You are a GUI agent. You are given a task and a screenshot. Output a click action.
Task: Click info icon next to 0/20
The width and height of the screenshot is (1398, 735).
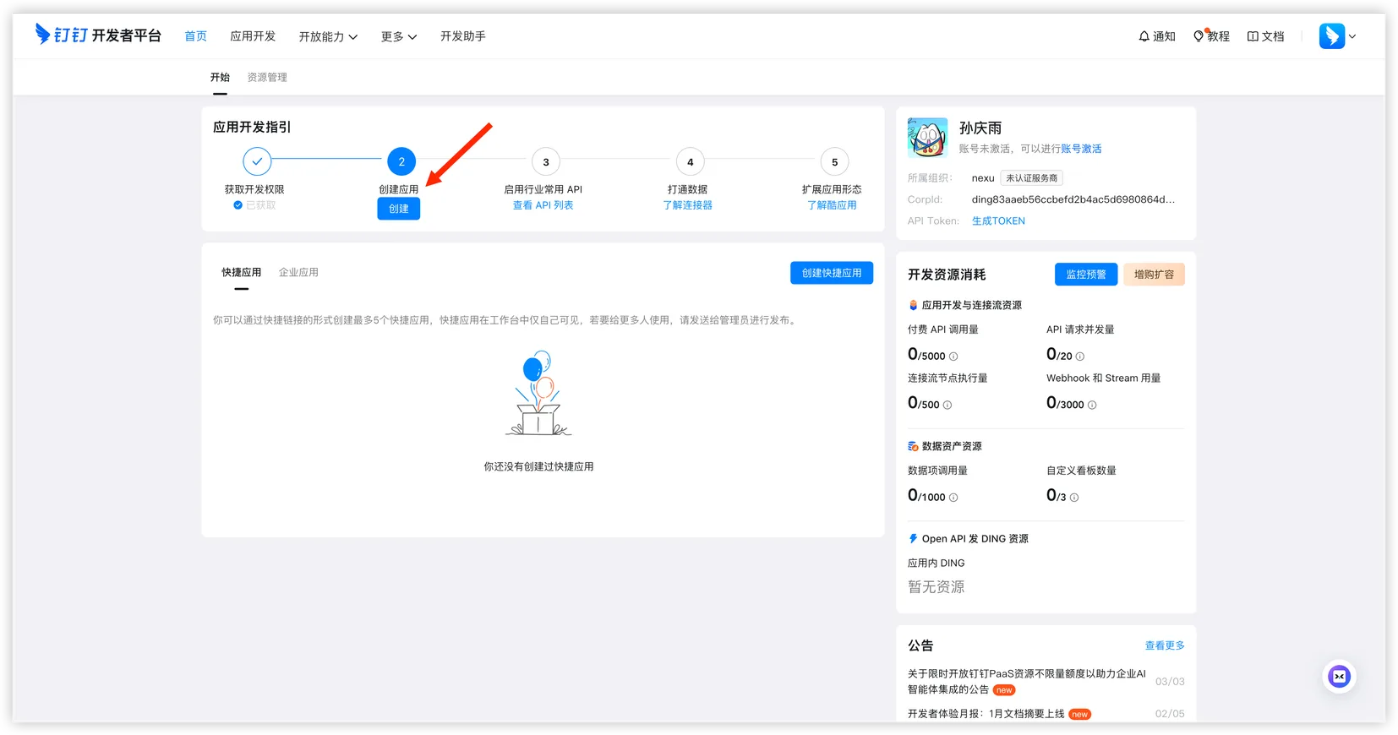tap(1079, 357)
